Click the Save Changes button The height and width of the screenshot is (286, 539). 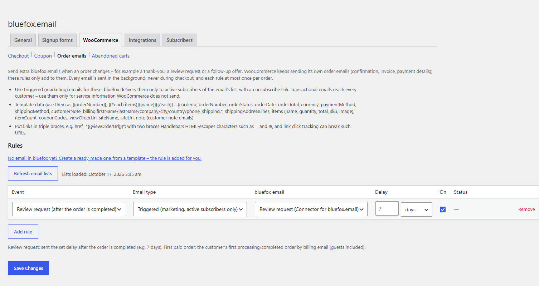pos(28,268)
